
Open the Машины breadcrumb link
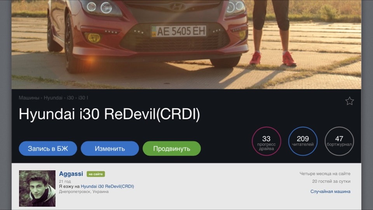point(29,98)
